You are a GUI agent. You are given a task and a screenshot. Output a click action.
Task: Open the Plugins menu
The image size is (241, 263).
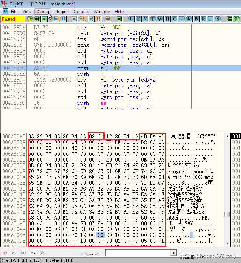61,12
